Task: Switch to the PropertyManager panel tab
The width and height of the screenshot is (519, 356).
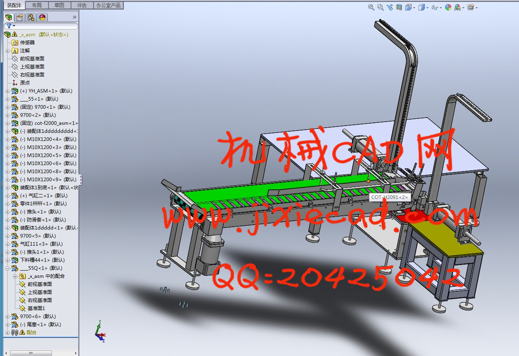Action: (19, 17)
